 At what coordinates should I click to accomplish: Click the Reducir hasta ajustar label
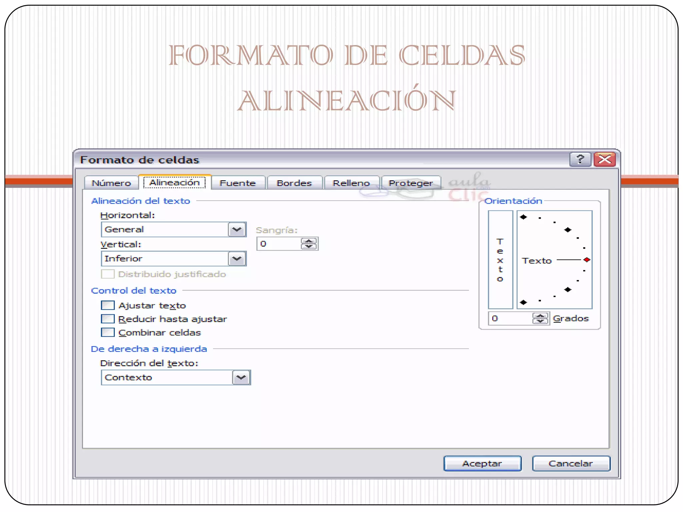click(x=172, y=319)
